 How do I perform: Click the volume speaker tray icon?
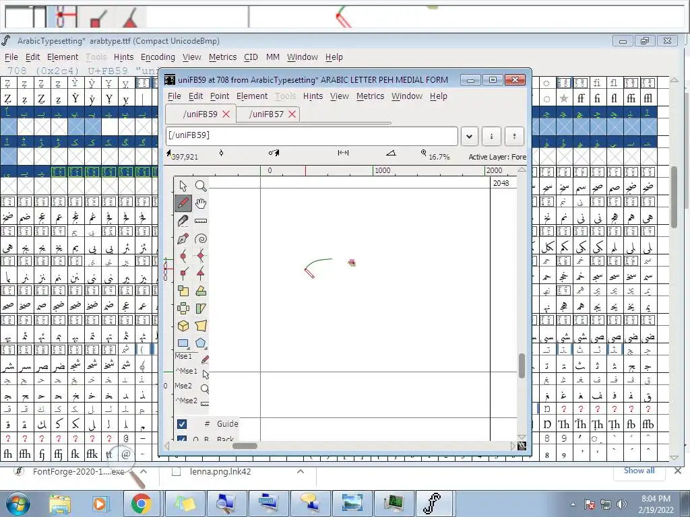point(621,504)
